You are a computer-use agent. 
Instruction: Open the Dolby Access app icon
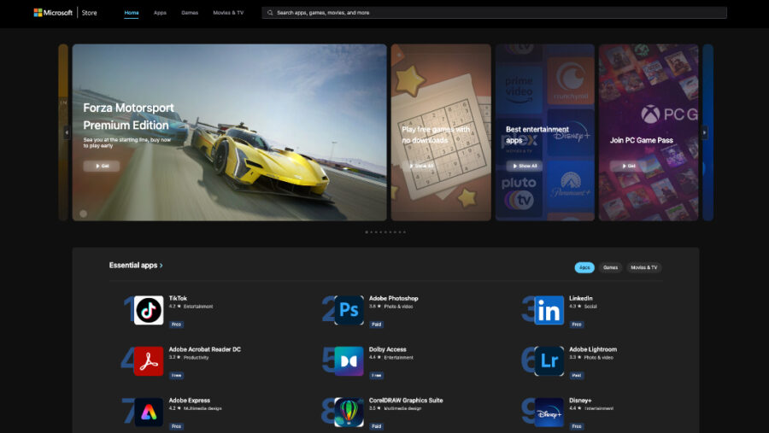pyautogui.click(x=349, y=361)
